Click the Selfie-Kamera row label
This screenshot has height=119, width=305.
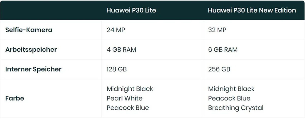pos(29,30)
